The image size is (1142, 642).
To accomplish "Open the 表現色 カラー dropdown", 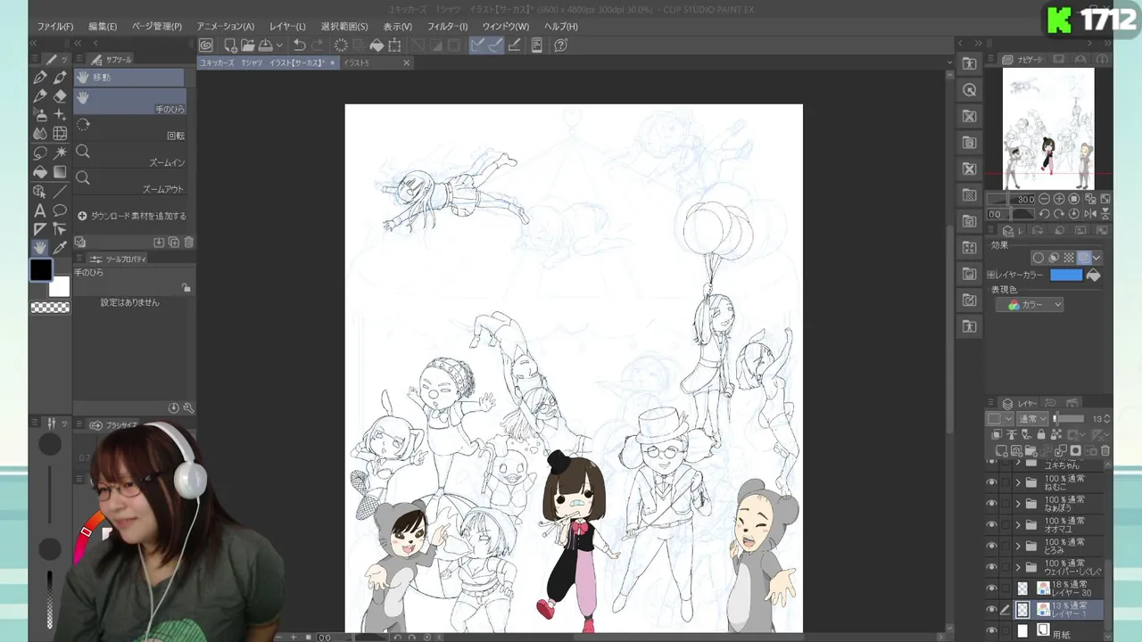I will tap(1030, 305).
